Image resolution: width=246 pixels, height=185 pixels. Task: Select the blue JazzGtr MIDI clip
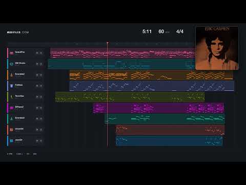(x=169, y=141)
